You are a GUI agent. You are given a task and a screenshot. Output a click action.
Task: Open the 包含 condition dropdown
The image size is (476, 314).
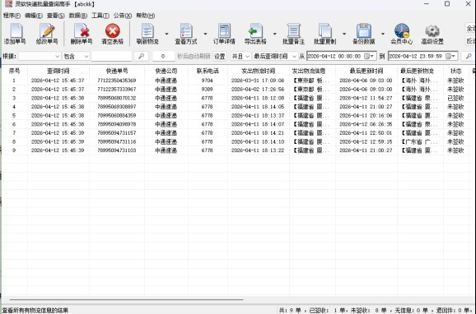click(77, 57)
